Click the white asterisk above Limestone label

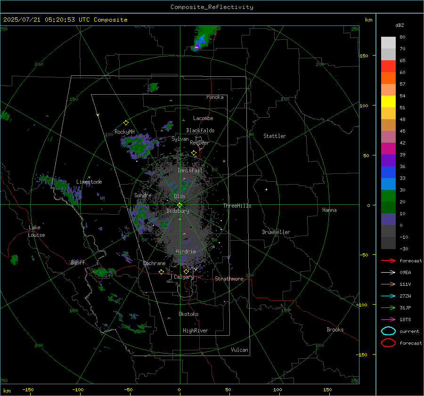tap(89, 178)
